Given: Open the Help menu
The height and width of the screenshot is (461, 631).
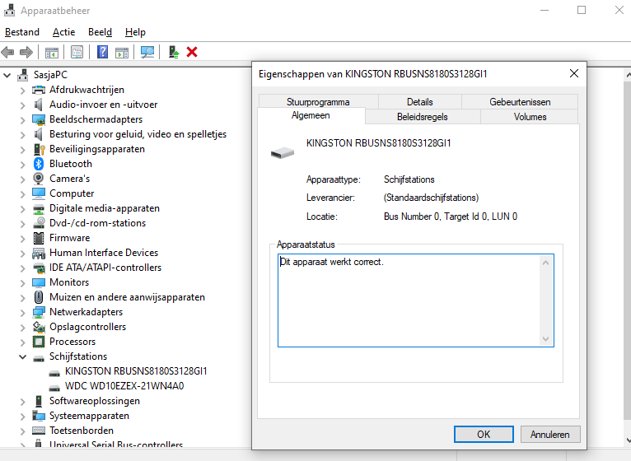Looking at the screenshot, I should [135, 32].
